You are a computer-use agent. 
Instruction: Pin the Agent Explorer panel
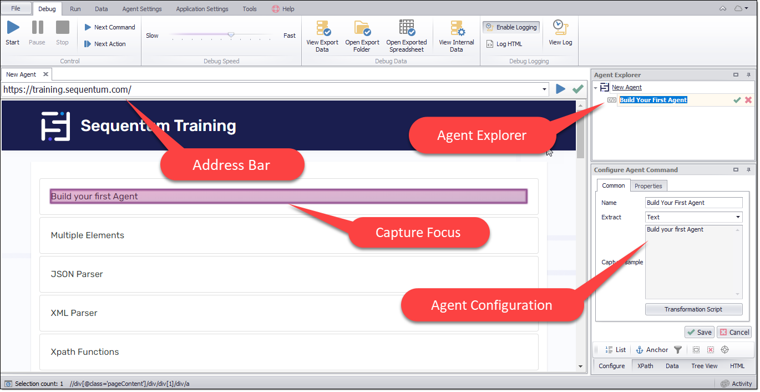click(x=748, y=75)
